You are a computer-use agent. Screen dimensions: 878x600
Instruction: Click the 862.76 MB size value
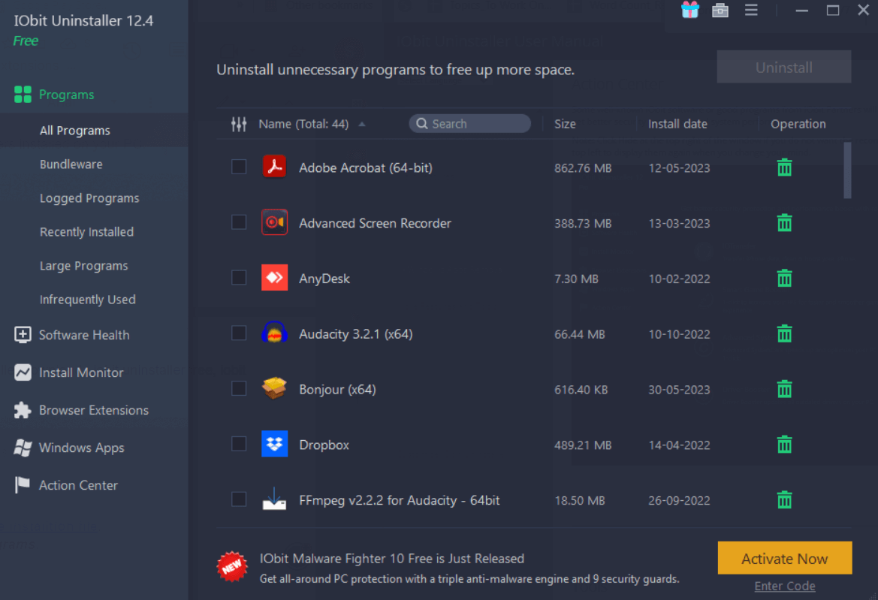583,168
